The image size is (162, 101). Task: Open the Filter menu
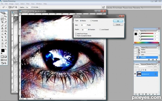tap(28, 4)
